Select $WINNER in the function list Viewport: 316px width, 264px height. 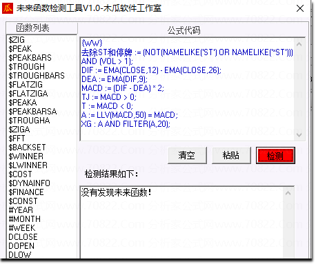tap(26, 156)
